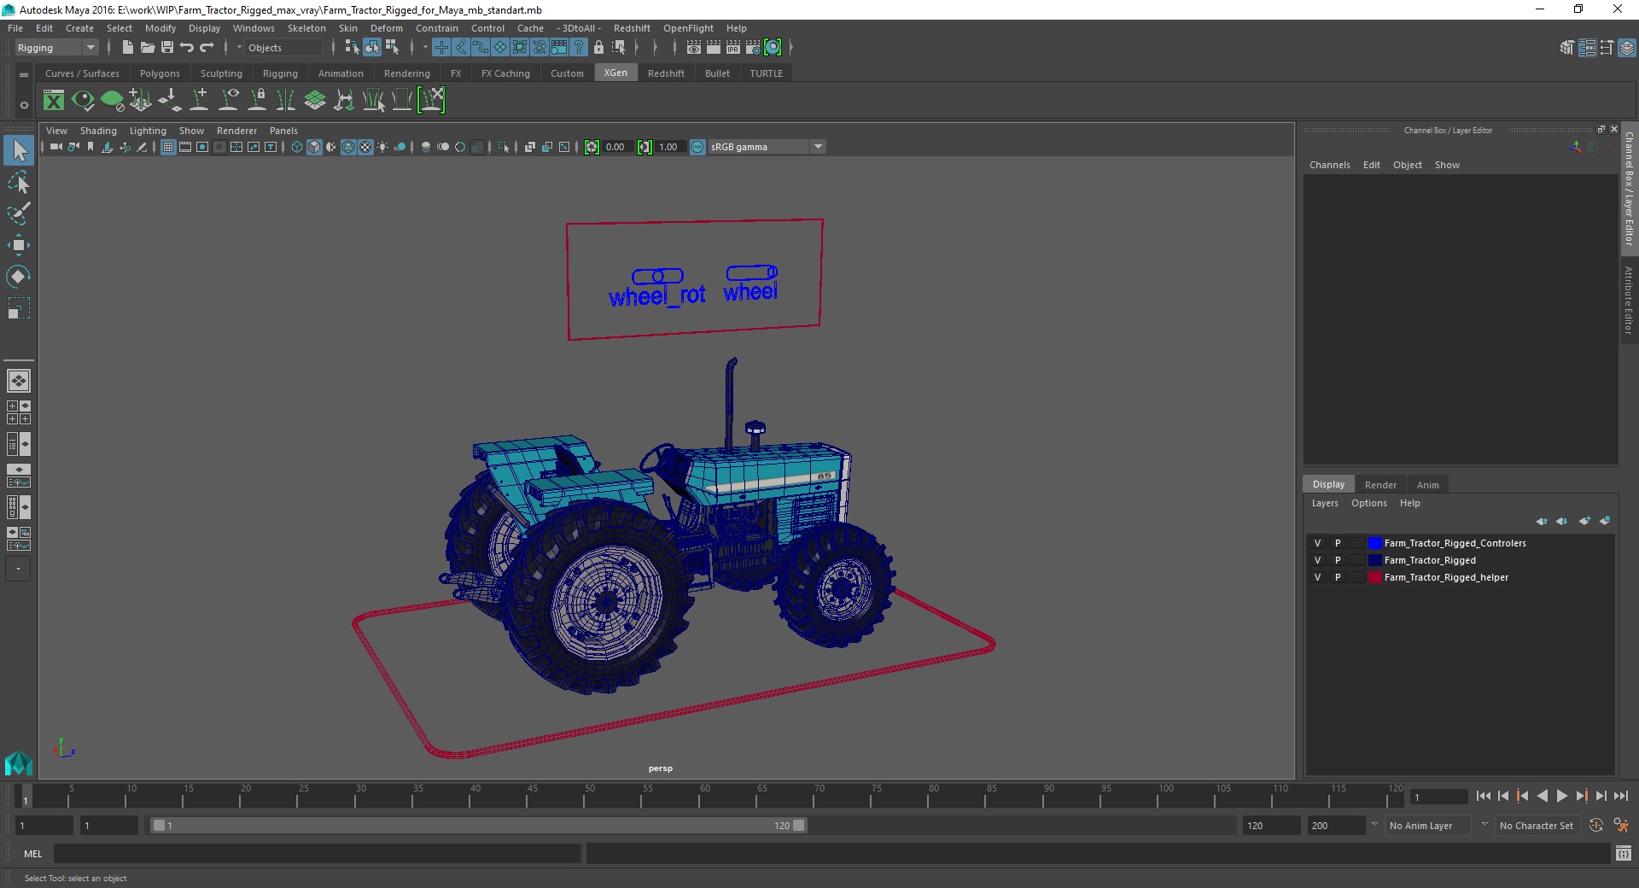Open the Objects selection mask dropdown

[283, 48]
